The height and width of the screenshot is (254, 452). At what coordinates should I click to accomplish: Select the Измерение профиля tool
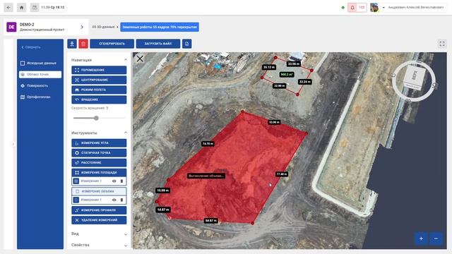99,210
